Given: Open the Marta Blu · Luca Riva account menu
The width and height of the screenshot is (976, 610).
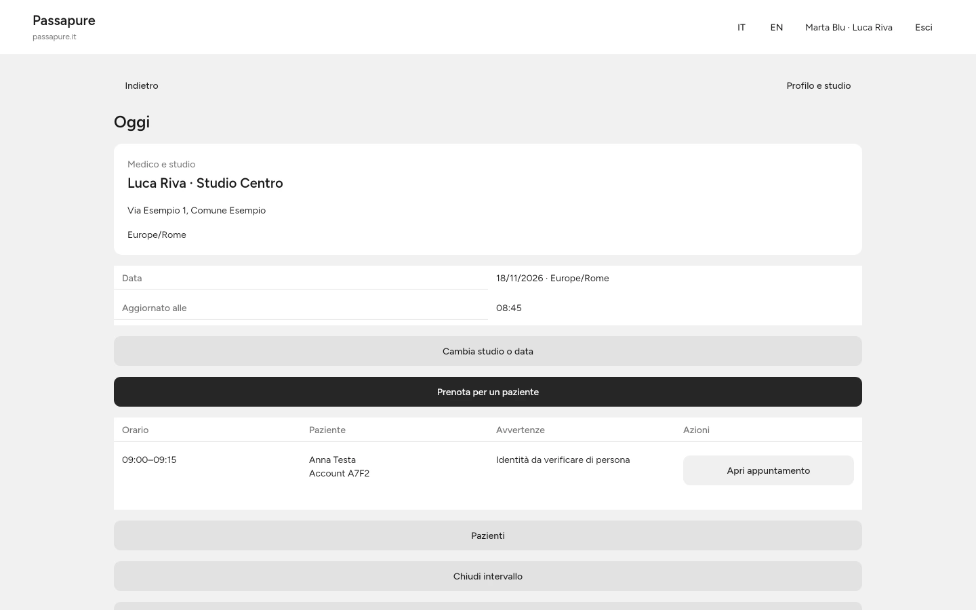Looking at the screenshot, I should [849, 27].
